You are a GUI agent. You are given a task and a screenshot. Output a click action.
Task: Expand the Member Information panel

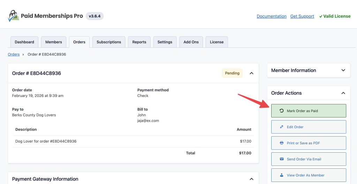[x=343, y=70]
